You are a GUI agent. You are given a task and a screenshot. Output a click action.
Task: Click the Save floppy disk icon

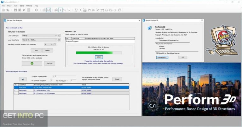click(x=15, y=10)
